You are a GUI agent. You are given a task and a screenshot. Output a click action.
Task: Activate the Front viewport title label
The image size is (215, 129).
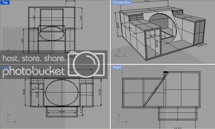[6, 67]
